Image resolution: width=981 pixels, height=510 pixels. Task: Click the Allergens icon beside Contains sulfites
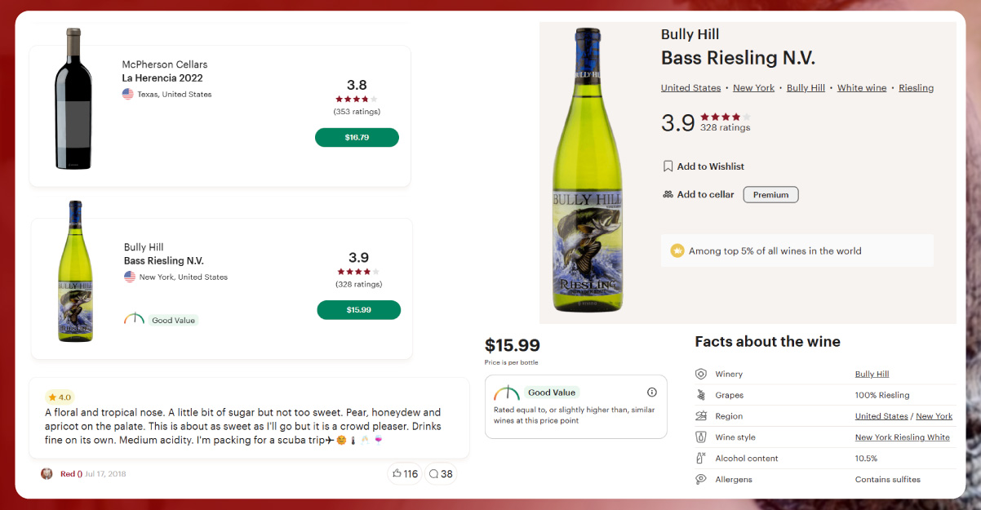pyautogui.click(x=702, y=479)
